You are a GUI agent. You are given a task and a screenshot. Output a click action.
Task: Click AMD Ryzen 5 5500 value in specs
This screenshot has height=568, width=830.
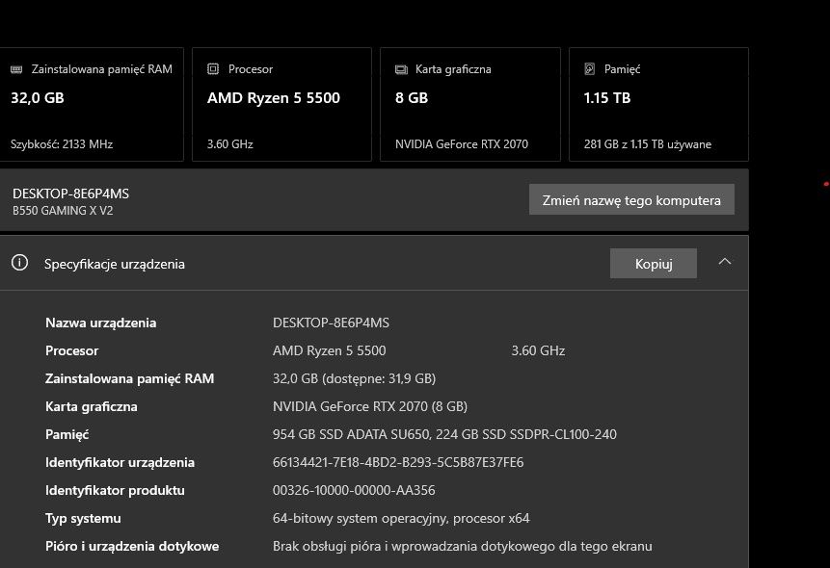[330, 350]
